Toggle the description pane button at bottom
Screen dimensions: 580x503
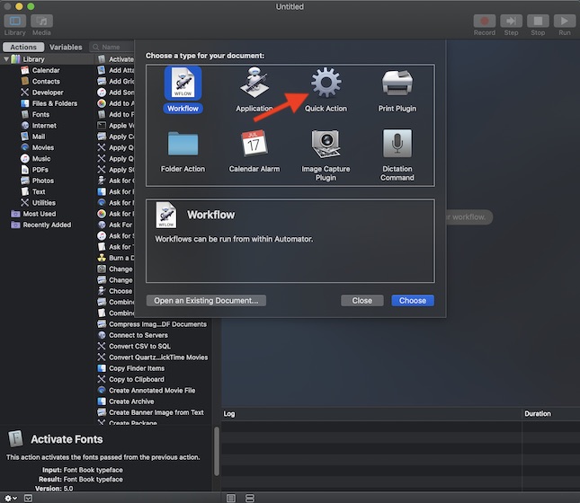click(x=28, y=499)
